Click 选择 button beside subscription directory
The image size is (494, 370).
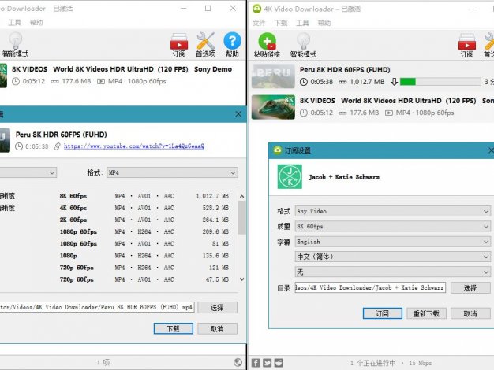pyautogui.click(x=470, y=287)
